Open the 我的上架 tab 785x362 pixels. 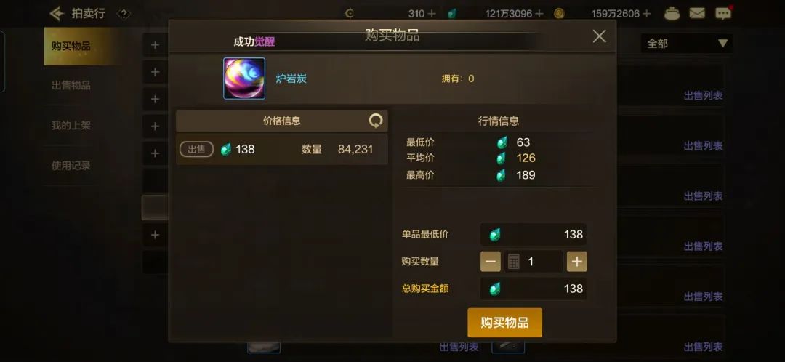[x=71, y=126]
